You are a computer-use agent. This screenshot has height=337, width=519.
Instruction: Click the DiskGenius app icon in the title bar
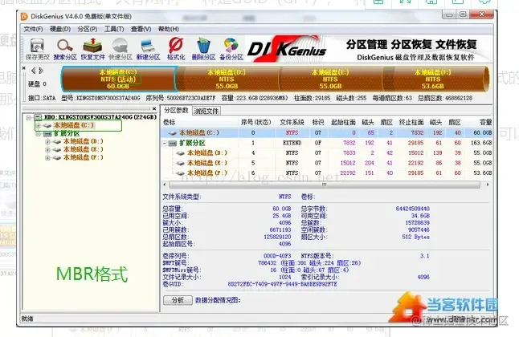(x=24, y=16)
